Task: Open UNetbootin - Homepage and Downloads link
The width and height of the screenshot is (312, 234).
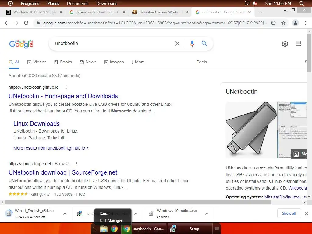Action: pyautogui.click(x=63, y=96)
